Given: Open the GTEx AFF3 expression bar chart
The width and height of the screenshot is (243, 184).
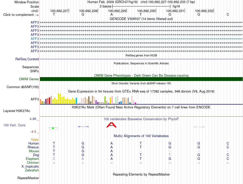Looking at the screenshot, I should [x=88, y=98].
